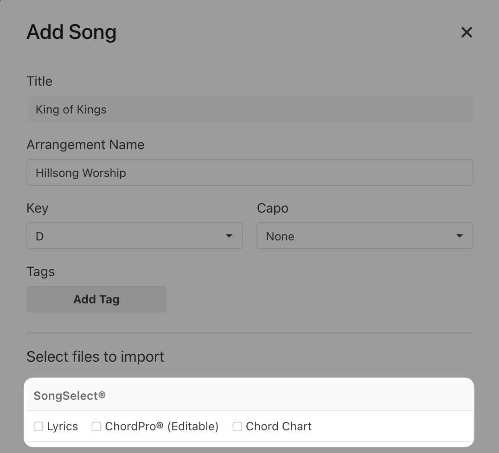Click the Add Tag button
The image size is (499, 453).
click(x=96, y=299)
